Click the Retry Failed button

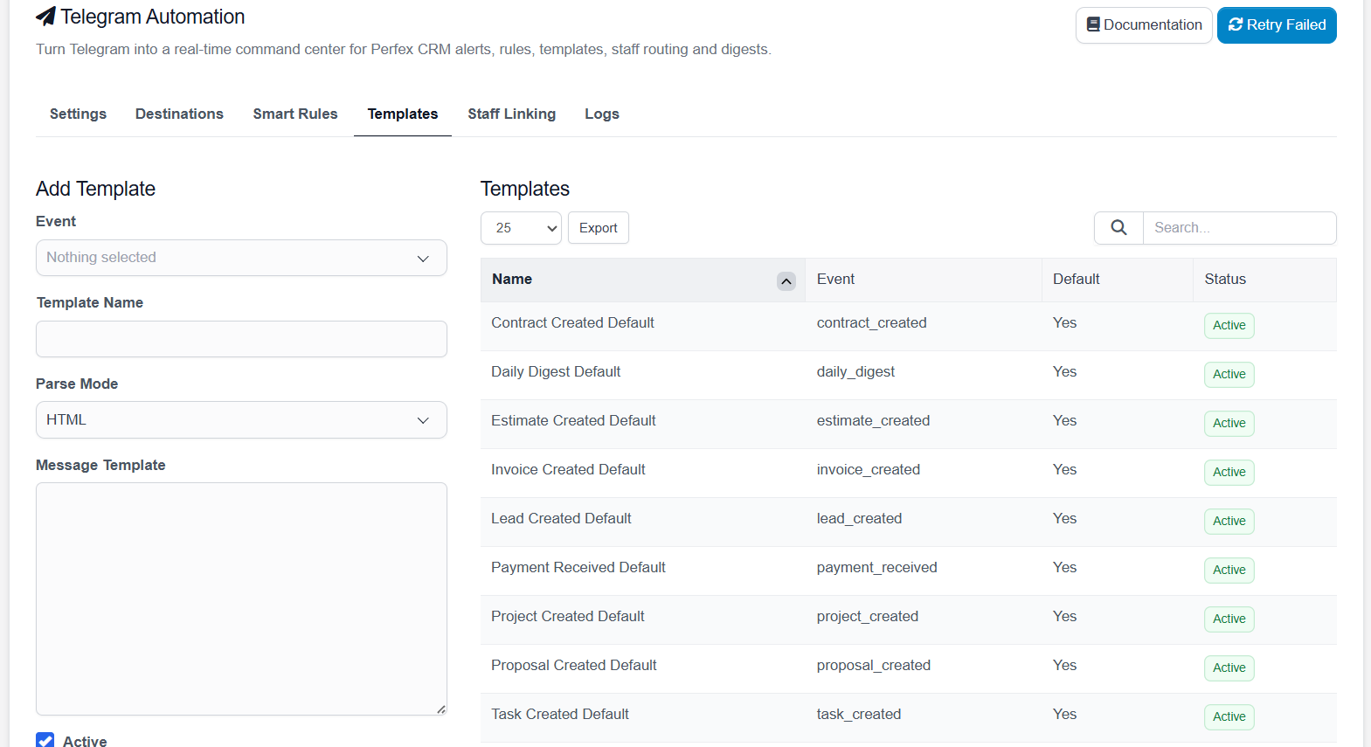point(1277,25)
